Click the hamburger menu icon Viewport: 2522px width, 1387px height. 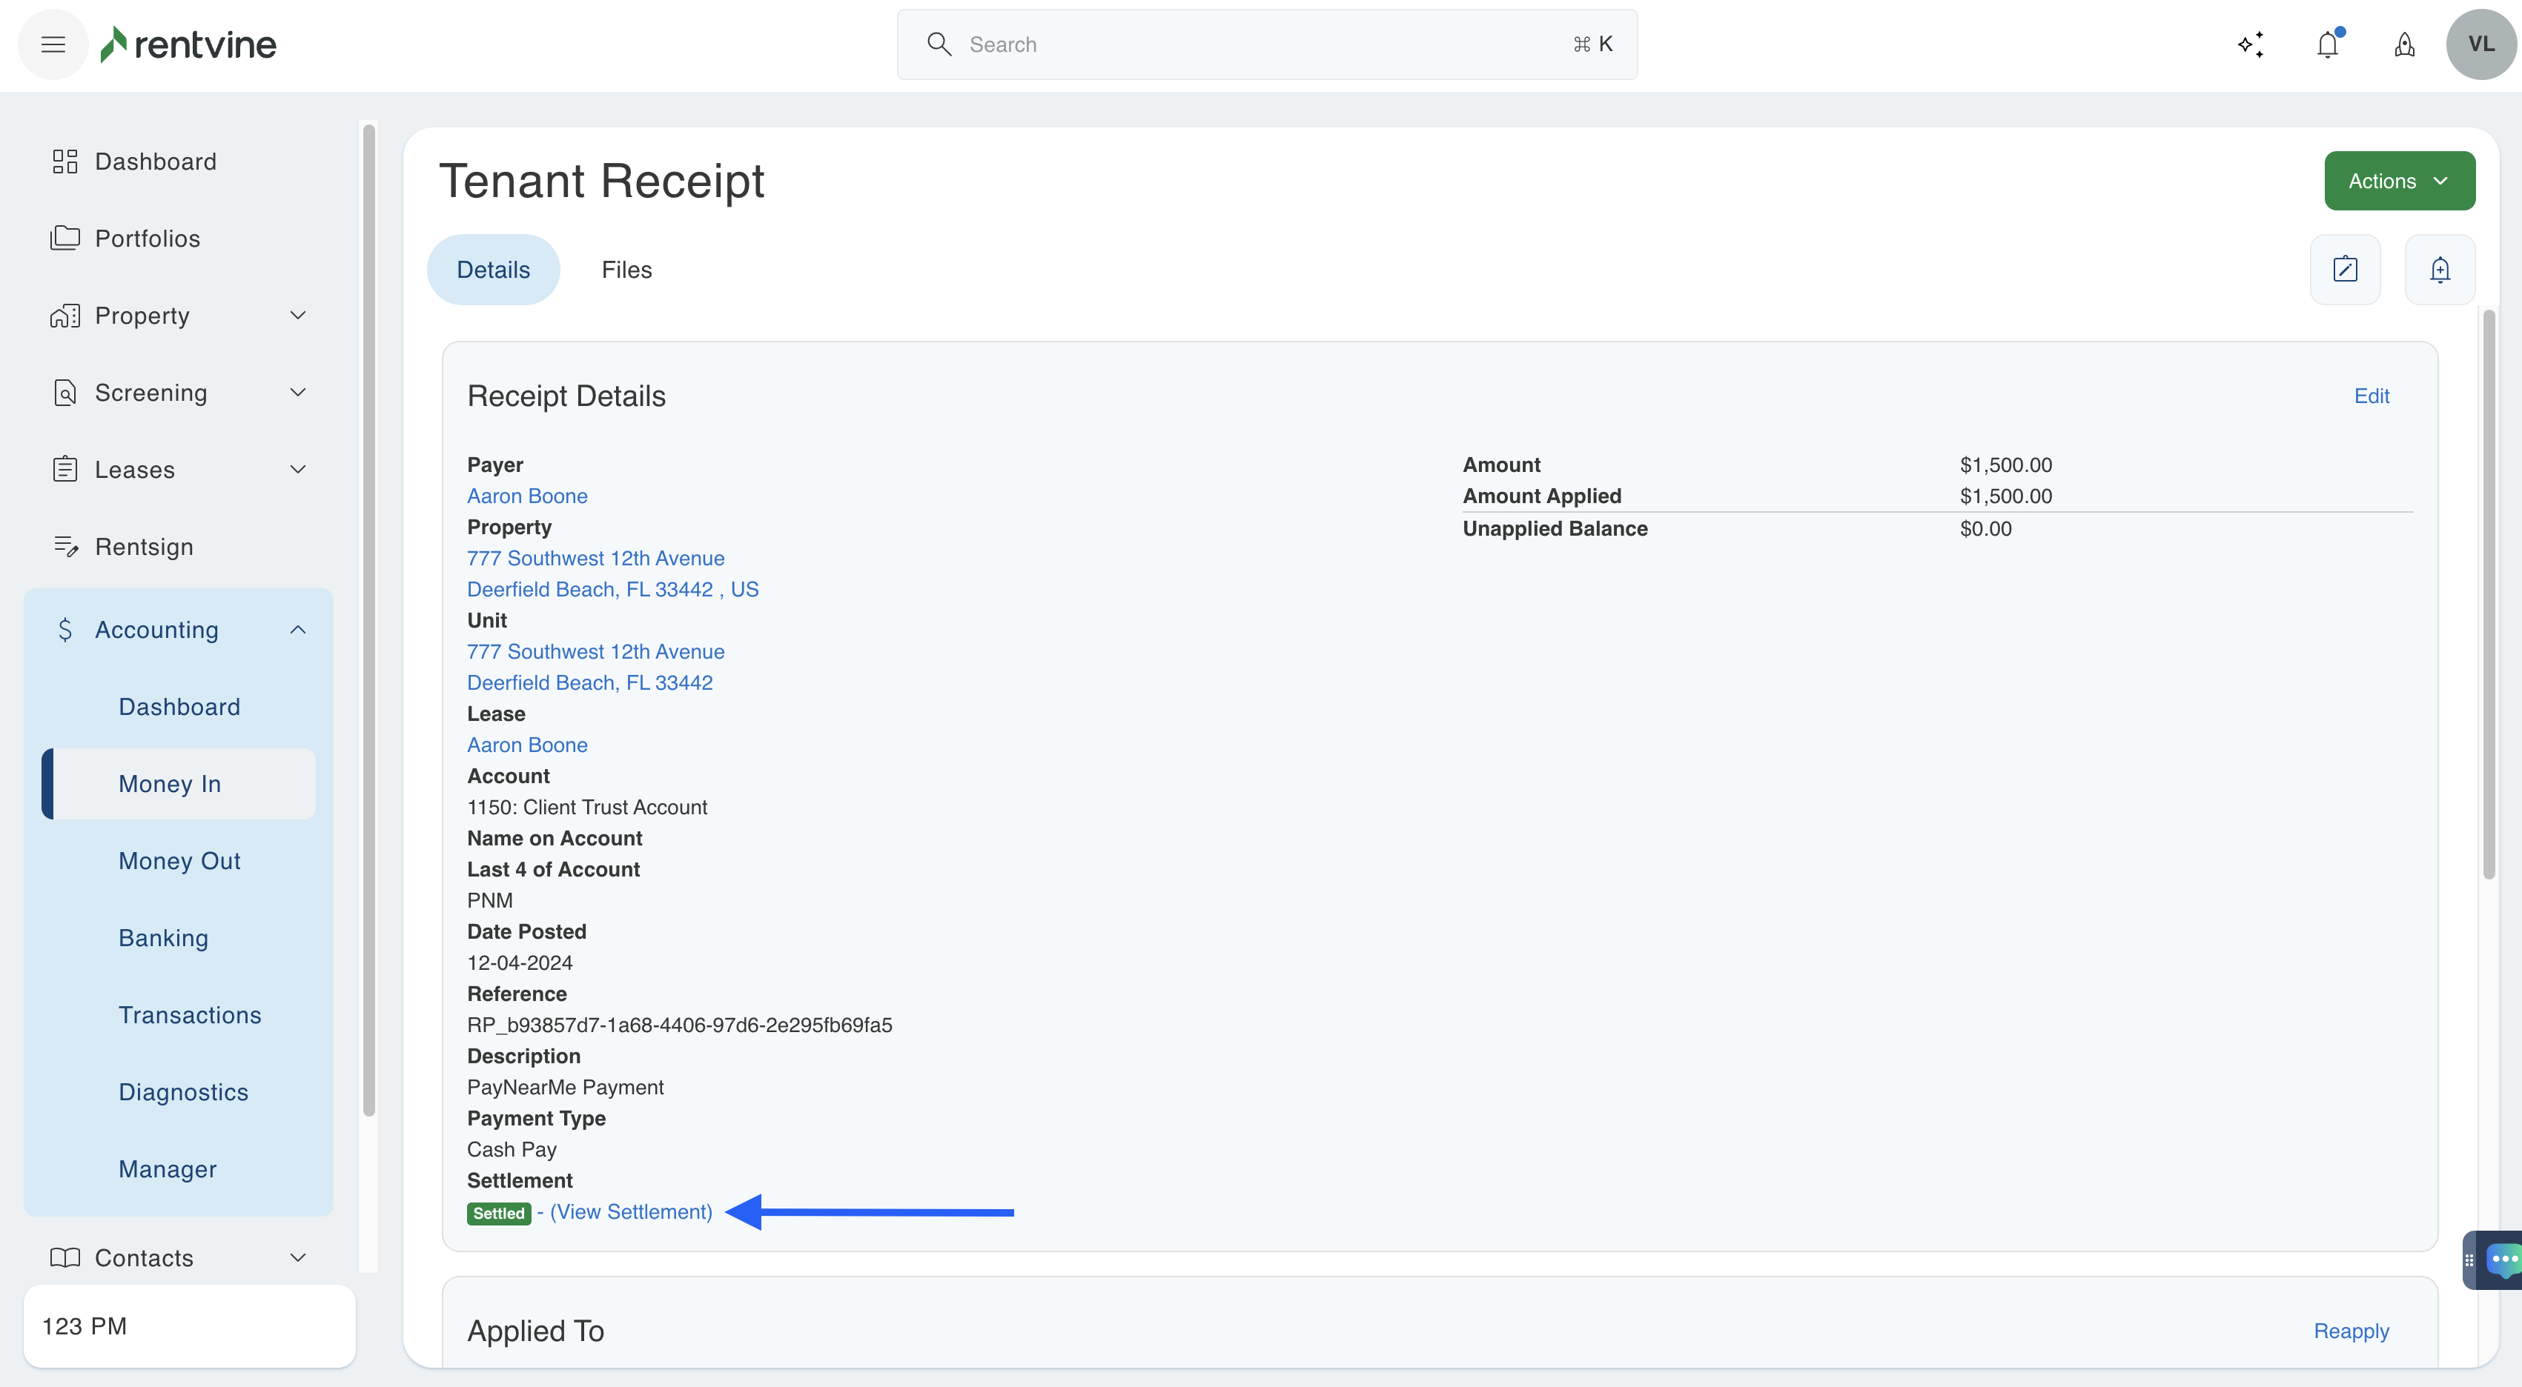(x=53, y=44)
